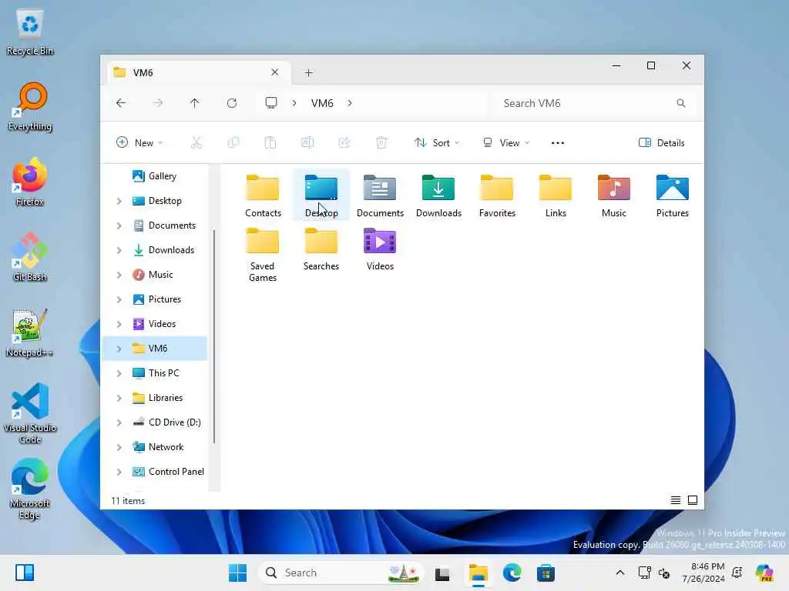Click the forward navigation arrow
Image resolution: width=789 pixels, height=591 pixels.
coord(158,103)
